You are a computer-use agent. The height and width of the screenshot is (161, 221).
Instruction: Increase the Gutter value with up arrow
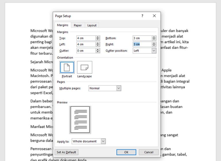pyautogui.click(x=98, y=49)
